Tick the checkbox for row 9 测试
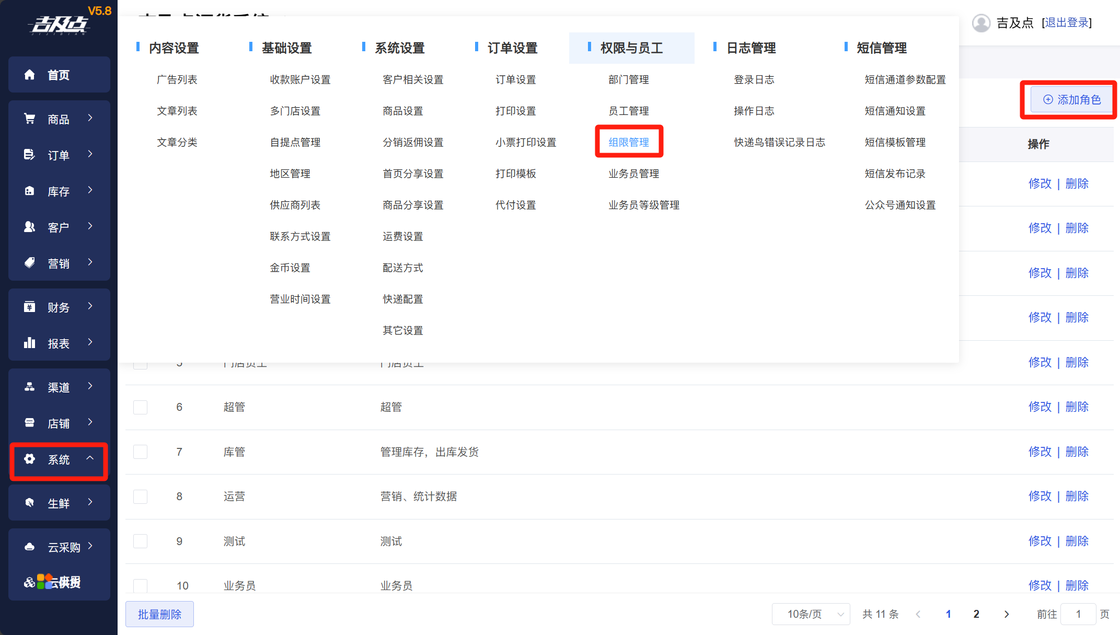The width and height of the screenshot is (1120, 635). pyautogui.click(x=140, y=541)
